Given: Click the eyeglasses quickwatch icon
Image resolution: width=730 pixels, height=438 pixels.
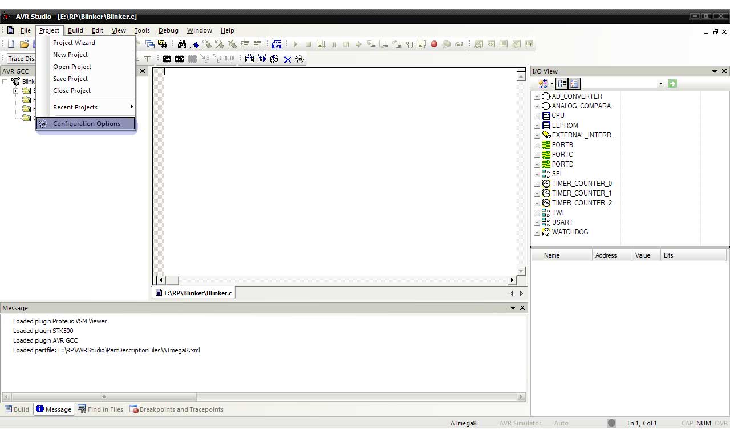Looking at the screenshot, I should tap(459, 44).
